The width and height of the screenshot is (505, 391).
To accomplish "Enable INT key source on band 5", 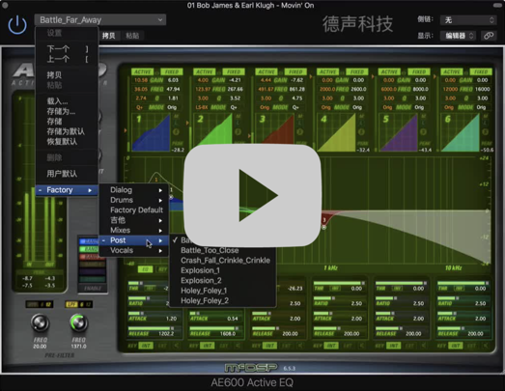I will 394,346.
